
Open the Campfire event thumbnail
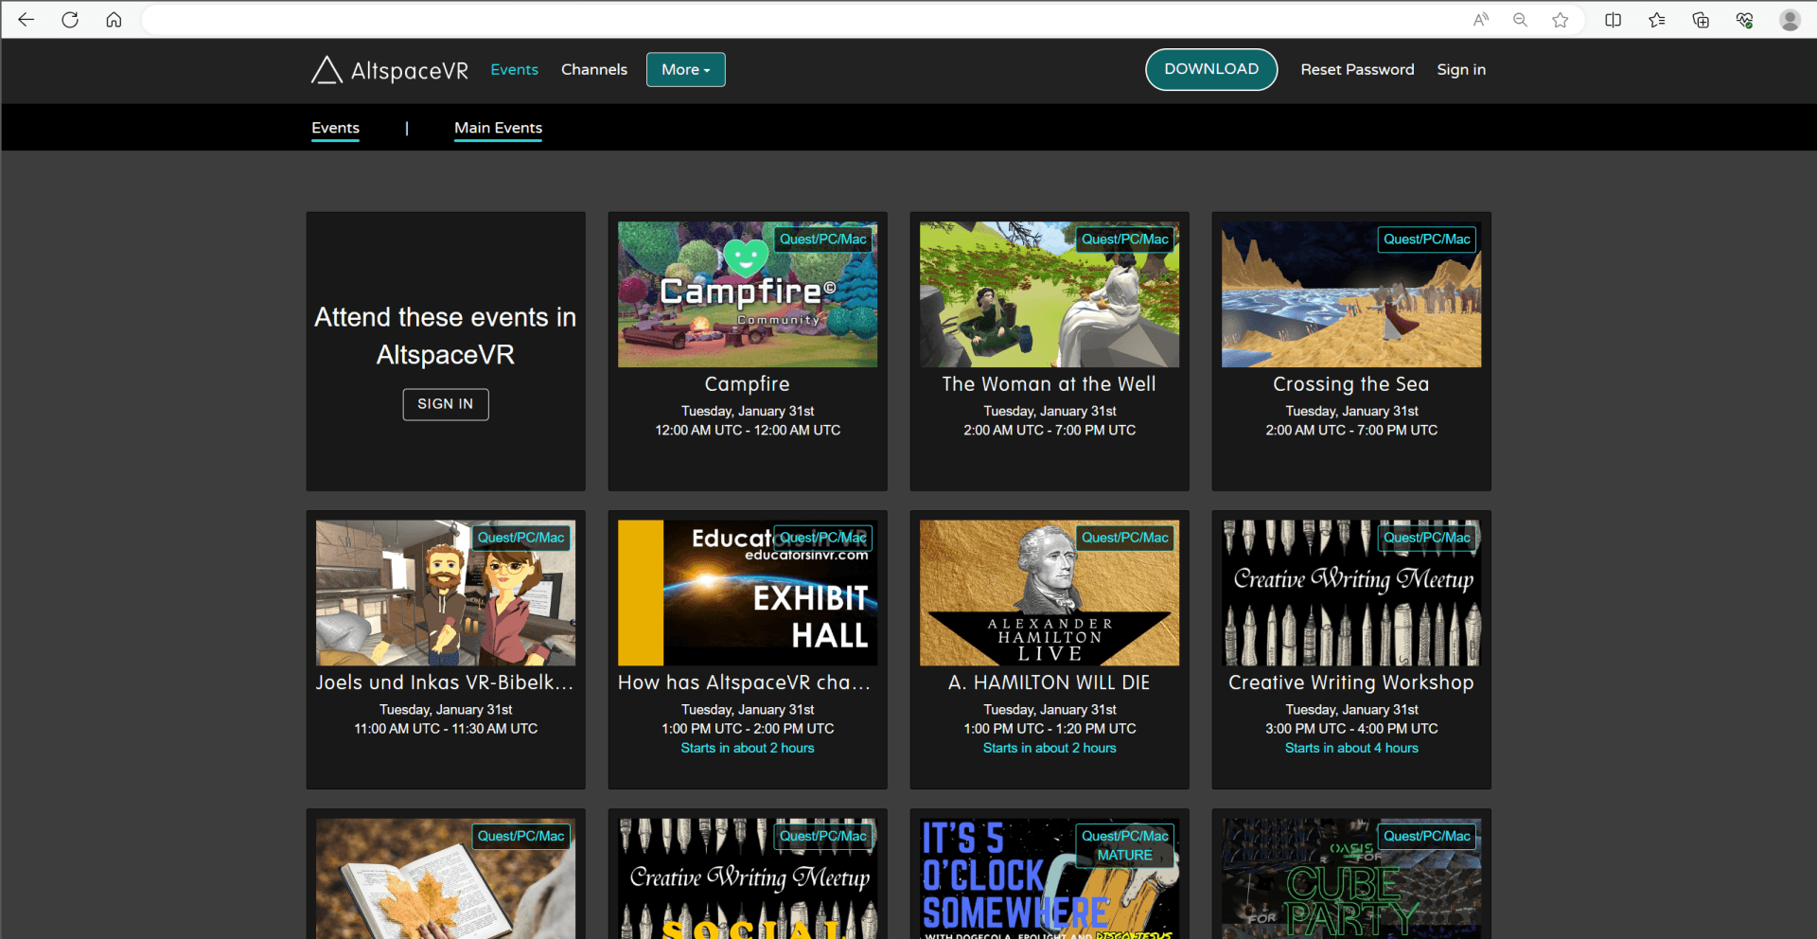tap(748, 294)
